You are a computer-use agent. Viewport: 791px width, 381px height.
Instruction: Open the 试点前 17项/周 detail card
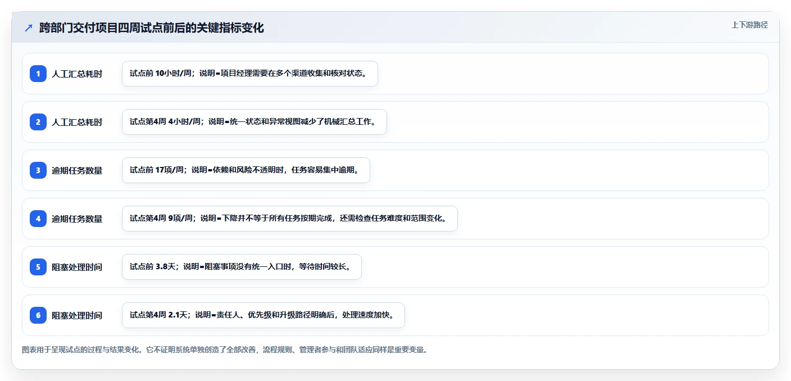[x=246, y=170]
